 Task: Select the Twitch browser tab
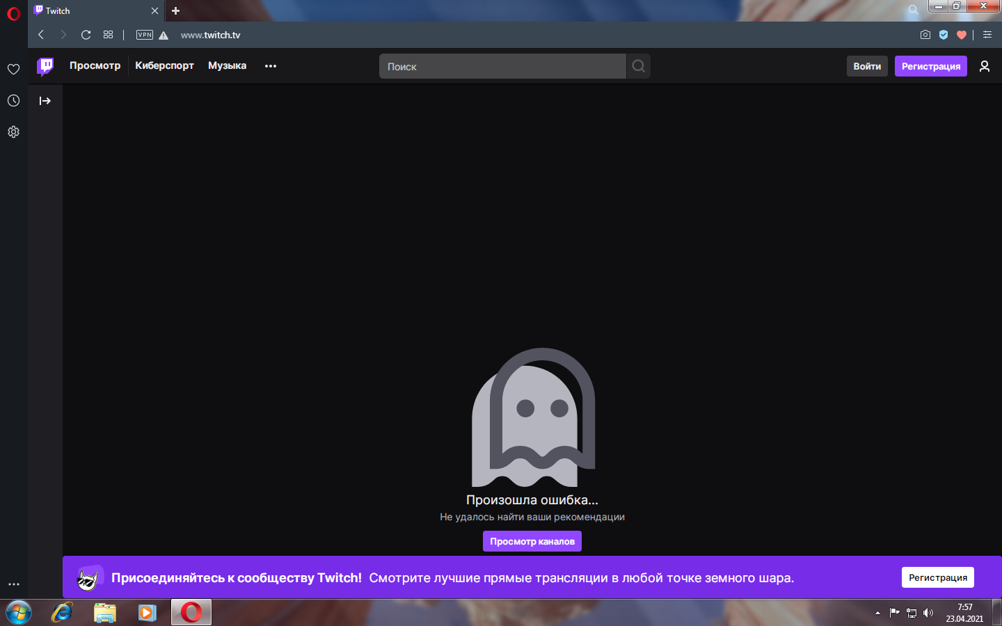pyautogui.click(x=96, y=10)
